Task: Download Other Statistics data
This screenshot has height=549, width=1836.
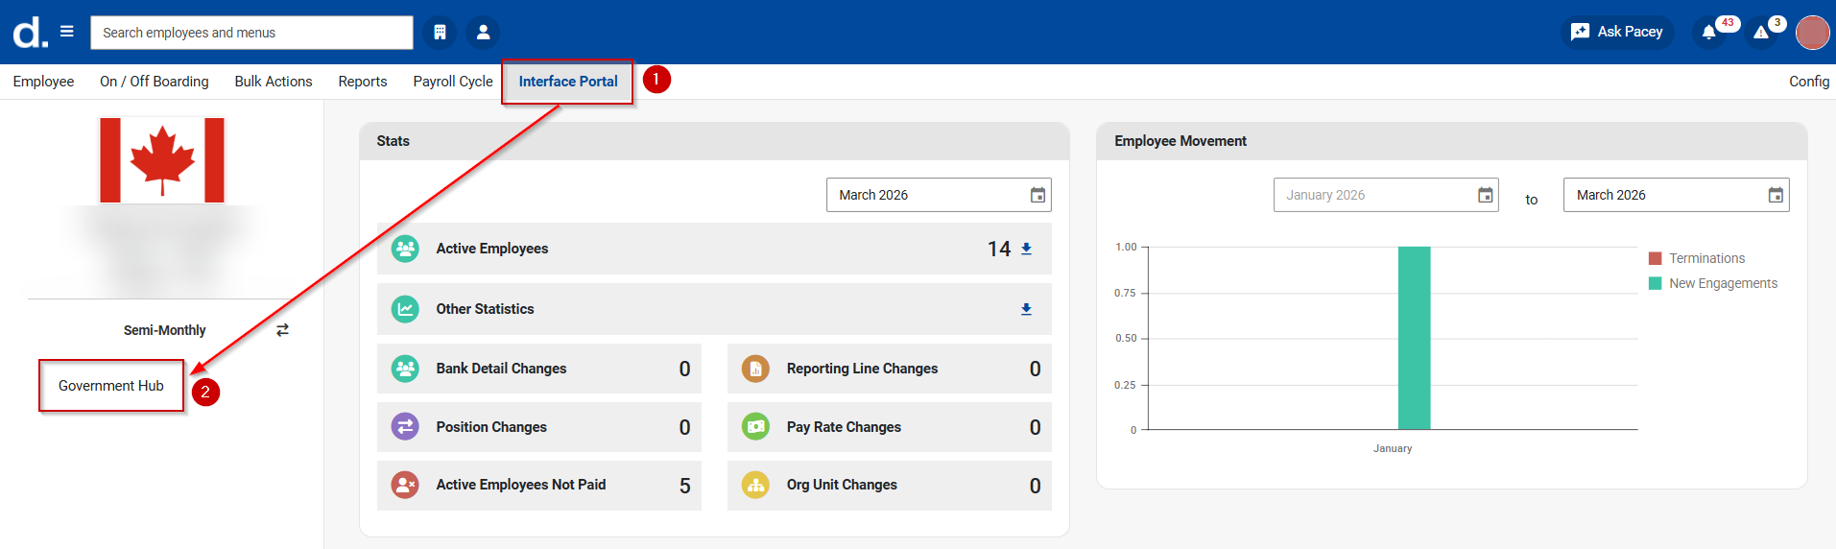Action: (1026, 309)
